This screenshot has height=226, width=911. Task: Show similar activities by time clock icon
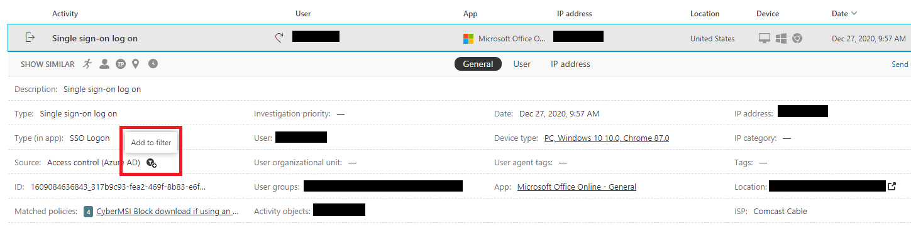click(x=153, y=64)
